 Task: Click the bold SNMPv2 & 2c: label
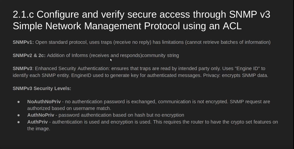coord(29,56)
